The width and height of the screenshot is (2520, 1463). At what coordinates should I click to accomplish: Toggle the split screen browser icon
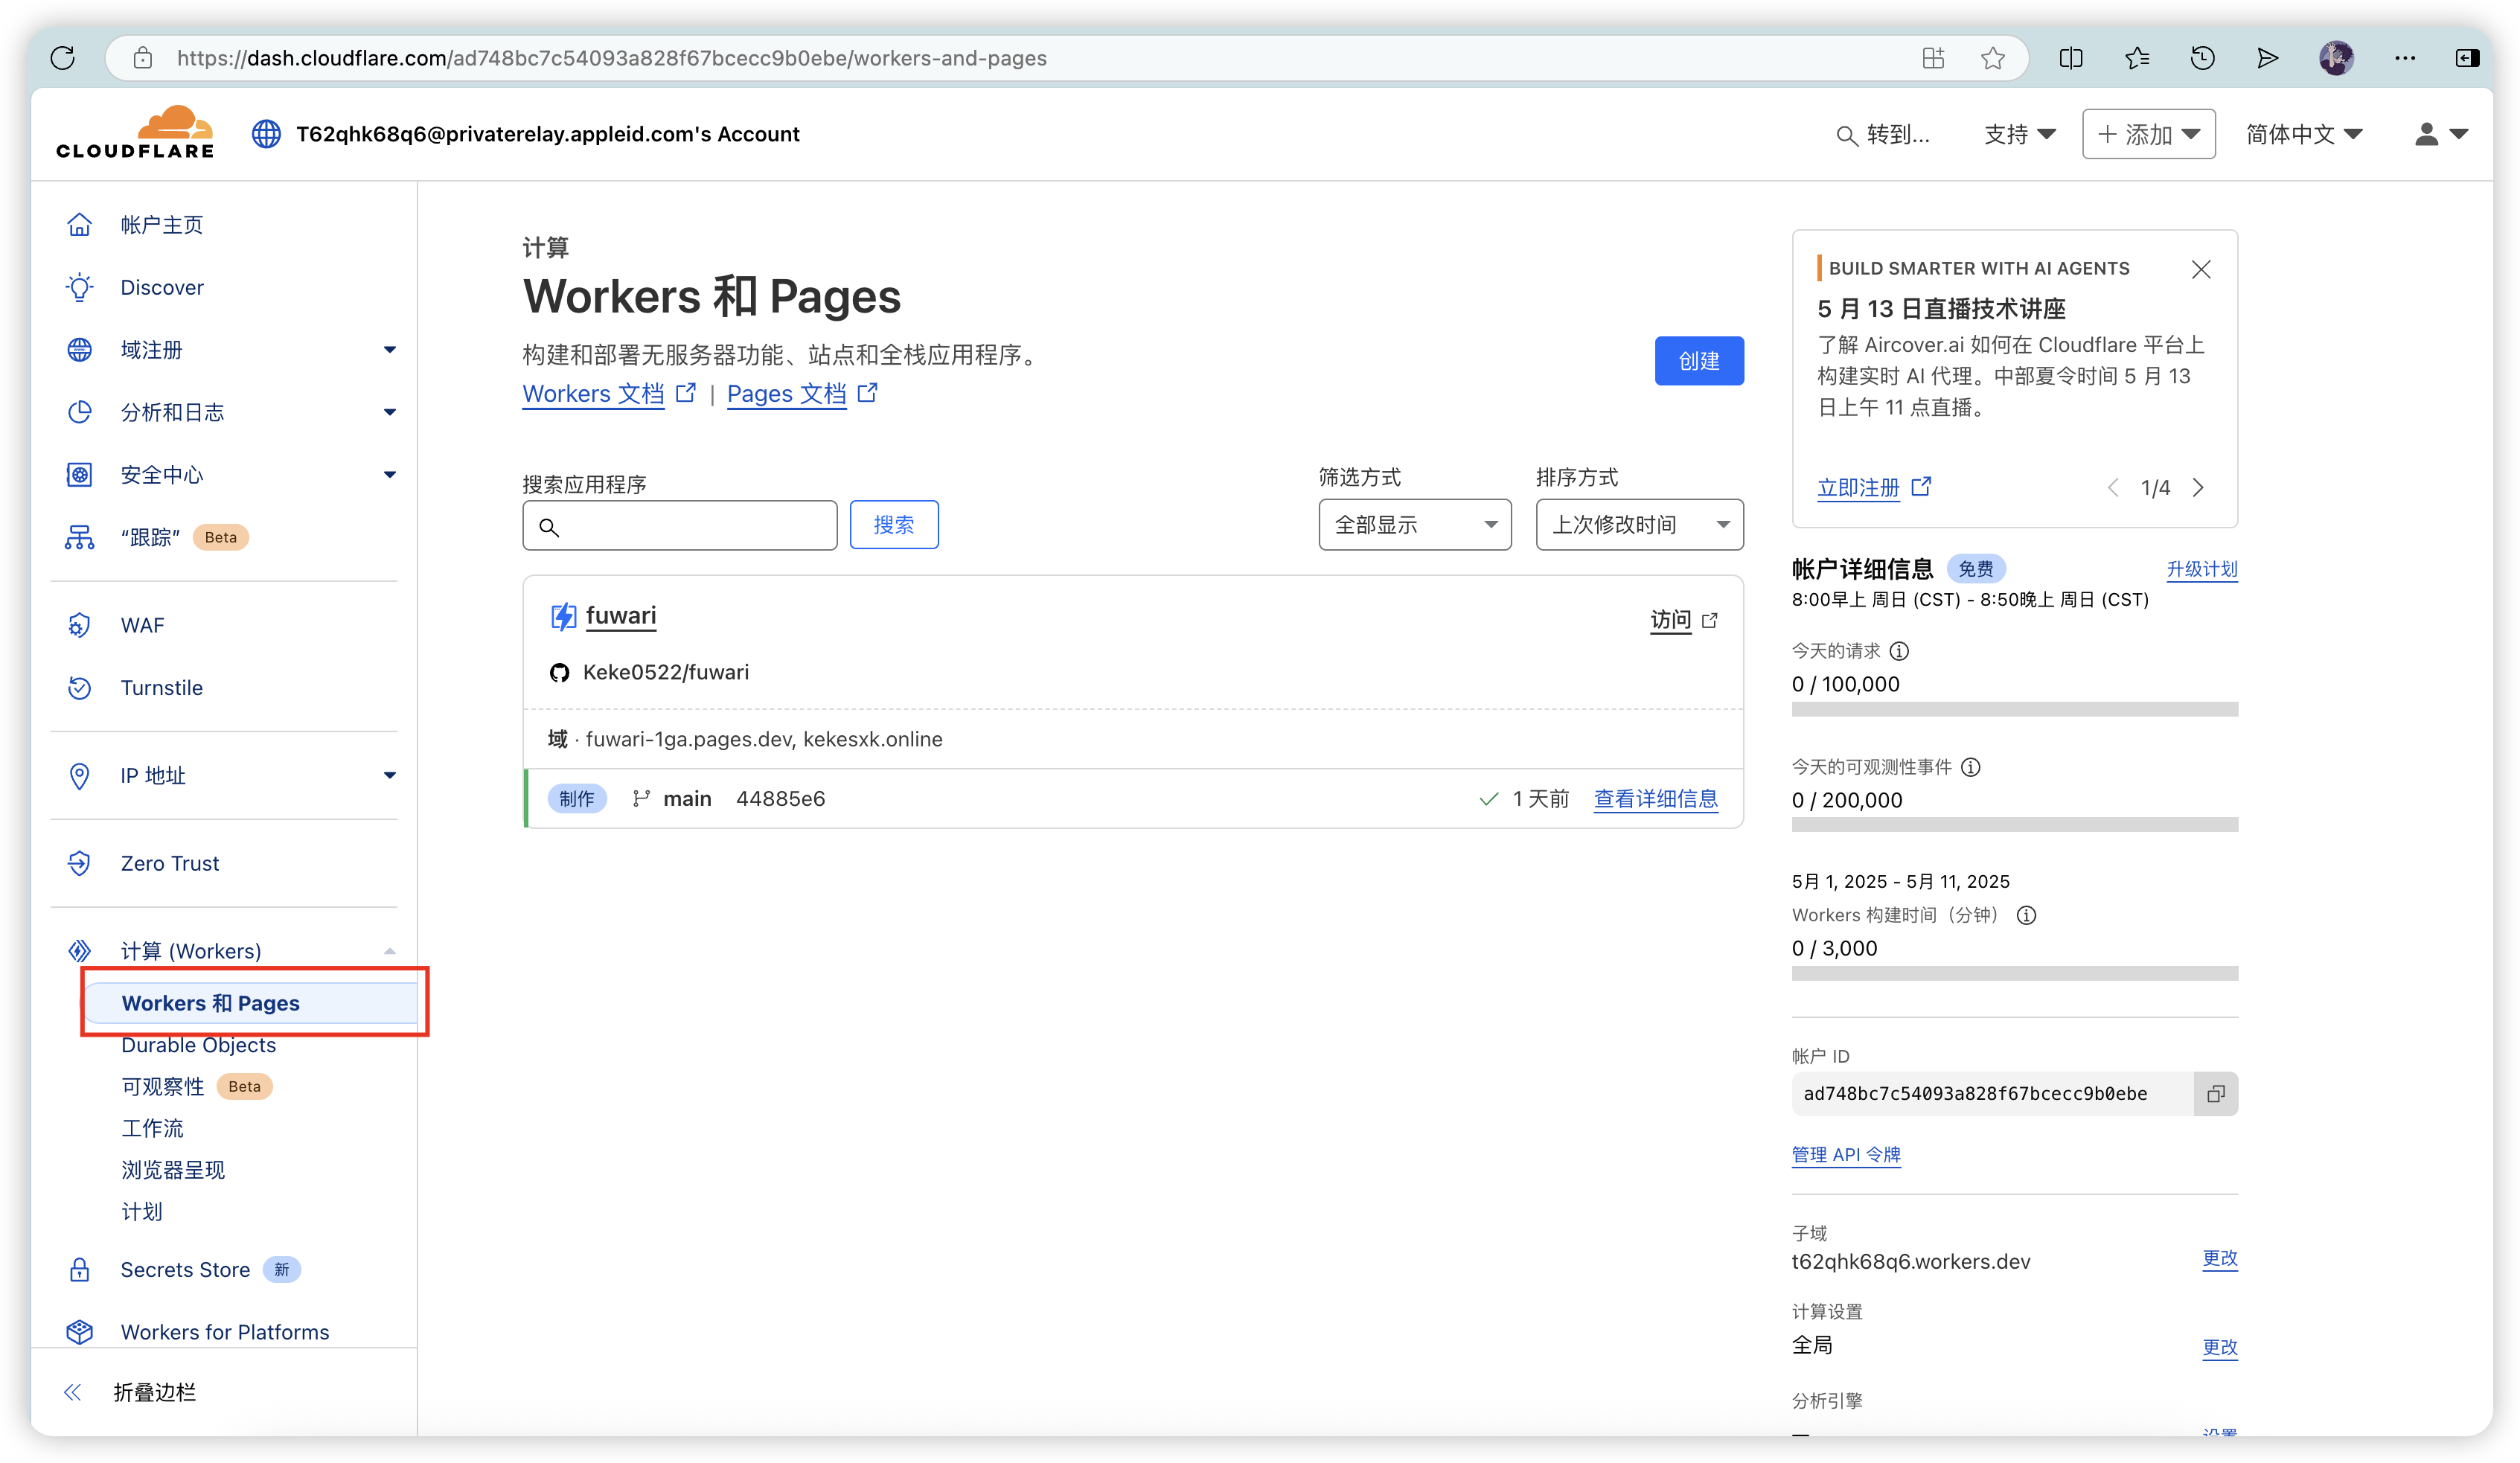(x=2071, y=58)
